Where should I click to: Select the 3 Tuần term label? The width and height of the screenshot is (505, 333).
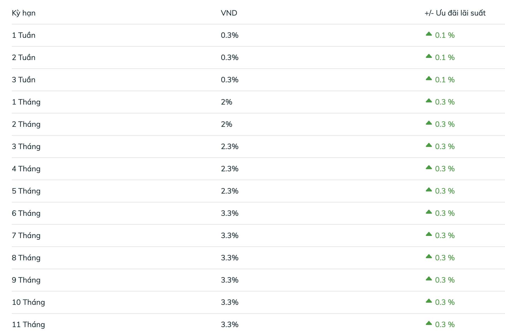(x=24, y=80)
